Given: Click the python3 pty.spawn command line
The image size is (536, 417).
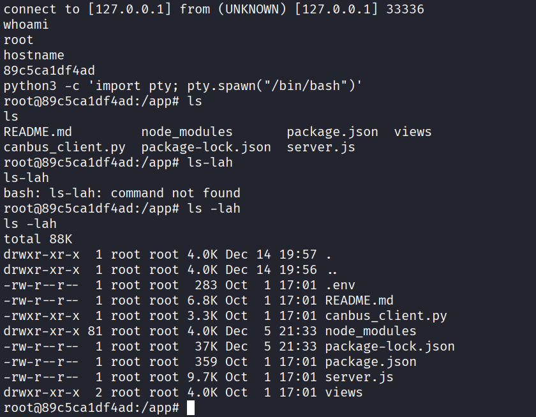Looking at the screenshot, I should coord(183,86).
